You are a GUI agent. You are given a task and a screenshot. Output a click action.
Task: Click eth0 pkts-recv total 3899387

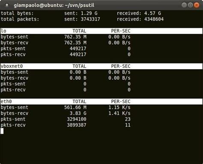click(x=77, y=125)
